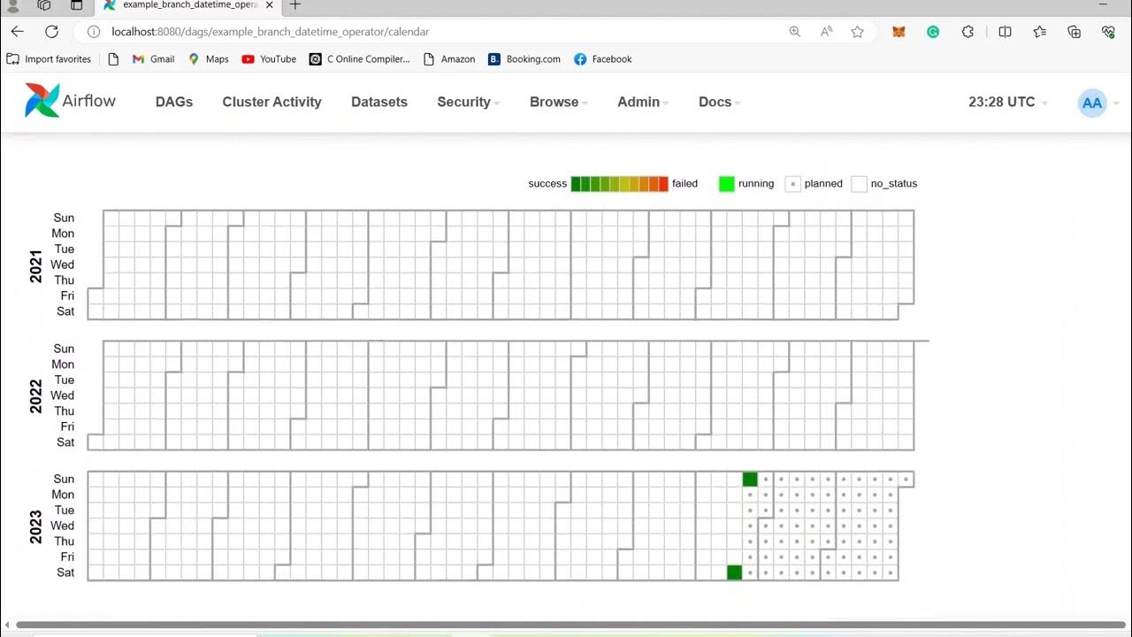Open the browser Extensions puzzle icon
This screenshot has width=1132, height=637.
(x=968, y=32)
